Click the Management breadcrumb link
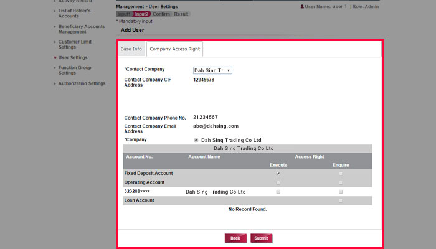Screen dimensions: 436x249 [x=130, y=6]
